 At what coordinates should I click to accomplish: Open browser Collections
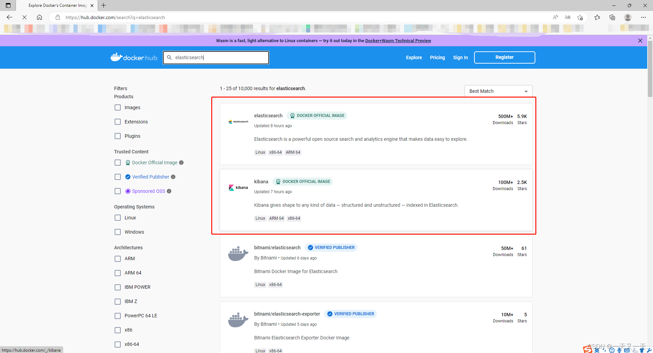point(612,17)
